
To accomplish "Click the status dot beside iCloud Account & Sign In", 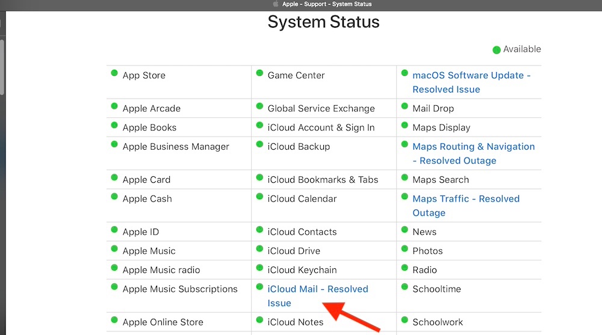I will [x=259, y=125].
